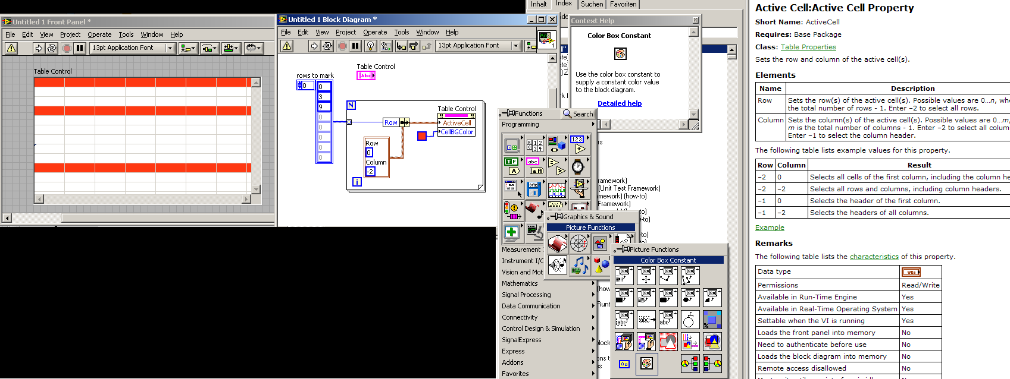
Task: Open Operate menu in Block Diagram window
Action: [x=375, y=32]
